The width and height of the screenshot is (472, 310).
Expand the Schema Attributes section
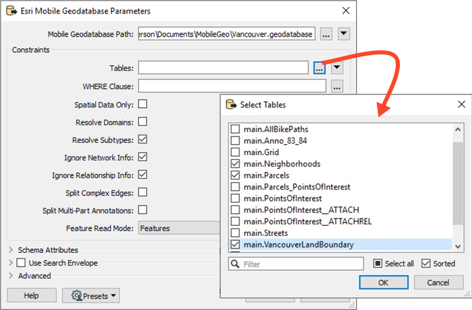[x=11, y=249]
